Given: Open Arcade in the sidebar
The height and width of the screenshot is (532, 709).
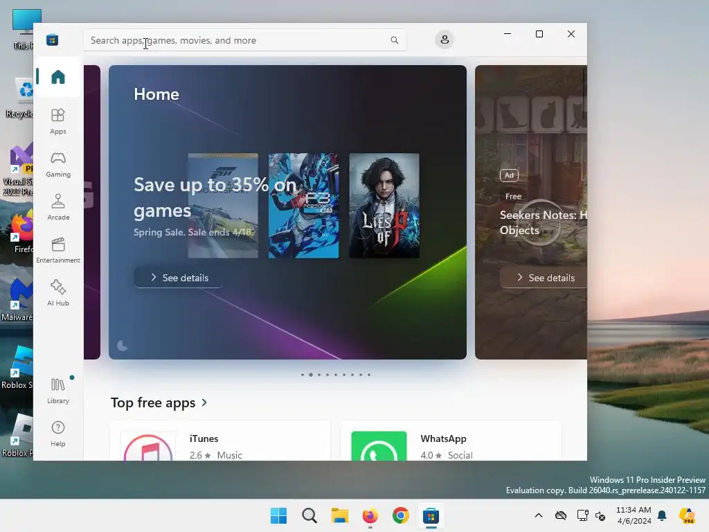Looking at the screenshot, I should [x=58, y=207].
